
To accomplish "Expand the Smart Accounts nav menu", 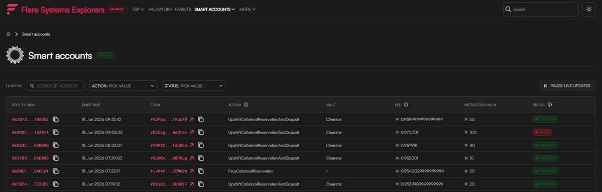I will (214, 9).
